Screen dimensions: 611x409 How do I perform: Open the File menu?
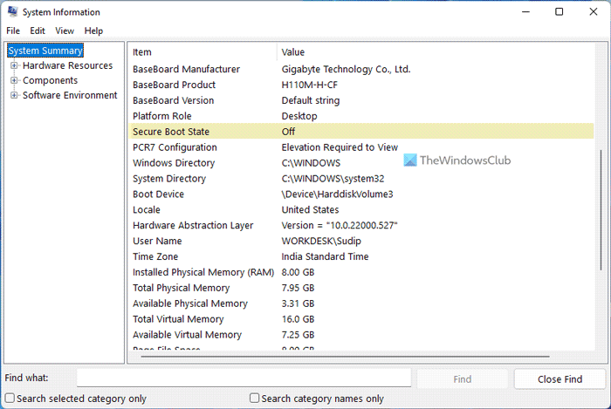pyautogui.click(x=14, y=31)
